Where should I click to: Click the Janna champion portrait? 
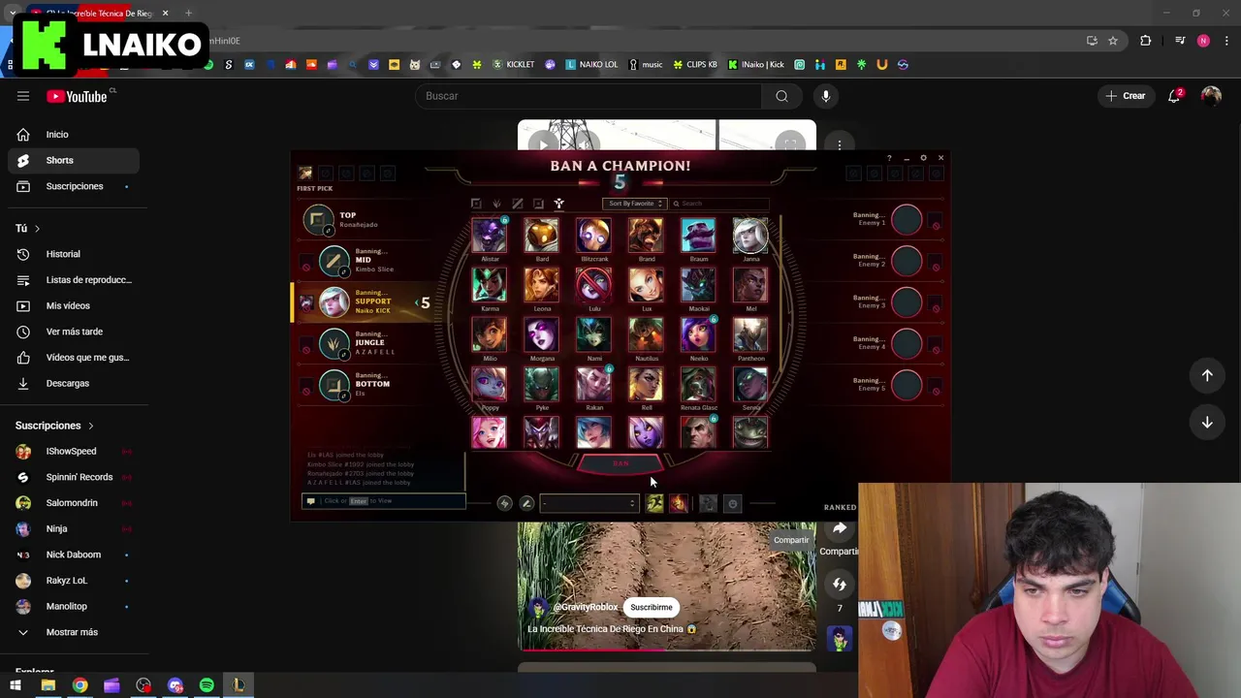(750, 236)
